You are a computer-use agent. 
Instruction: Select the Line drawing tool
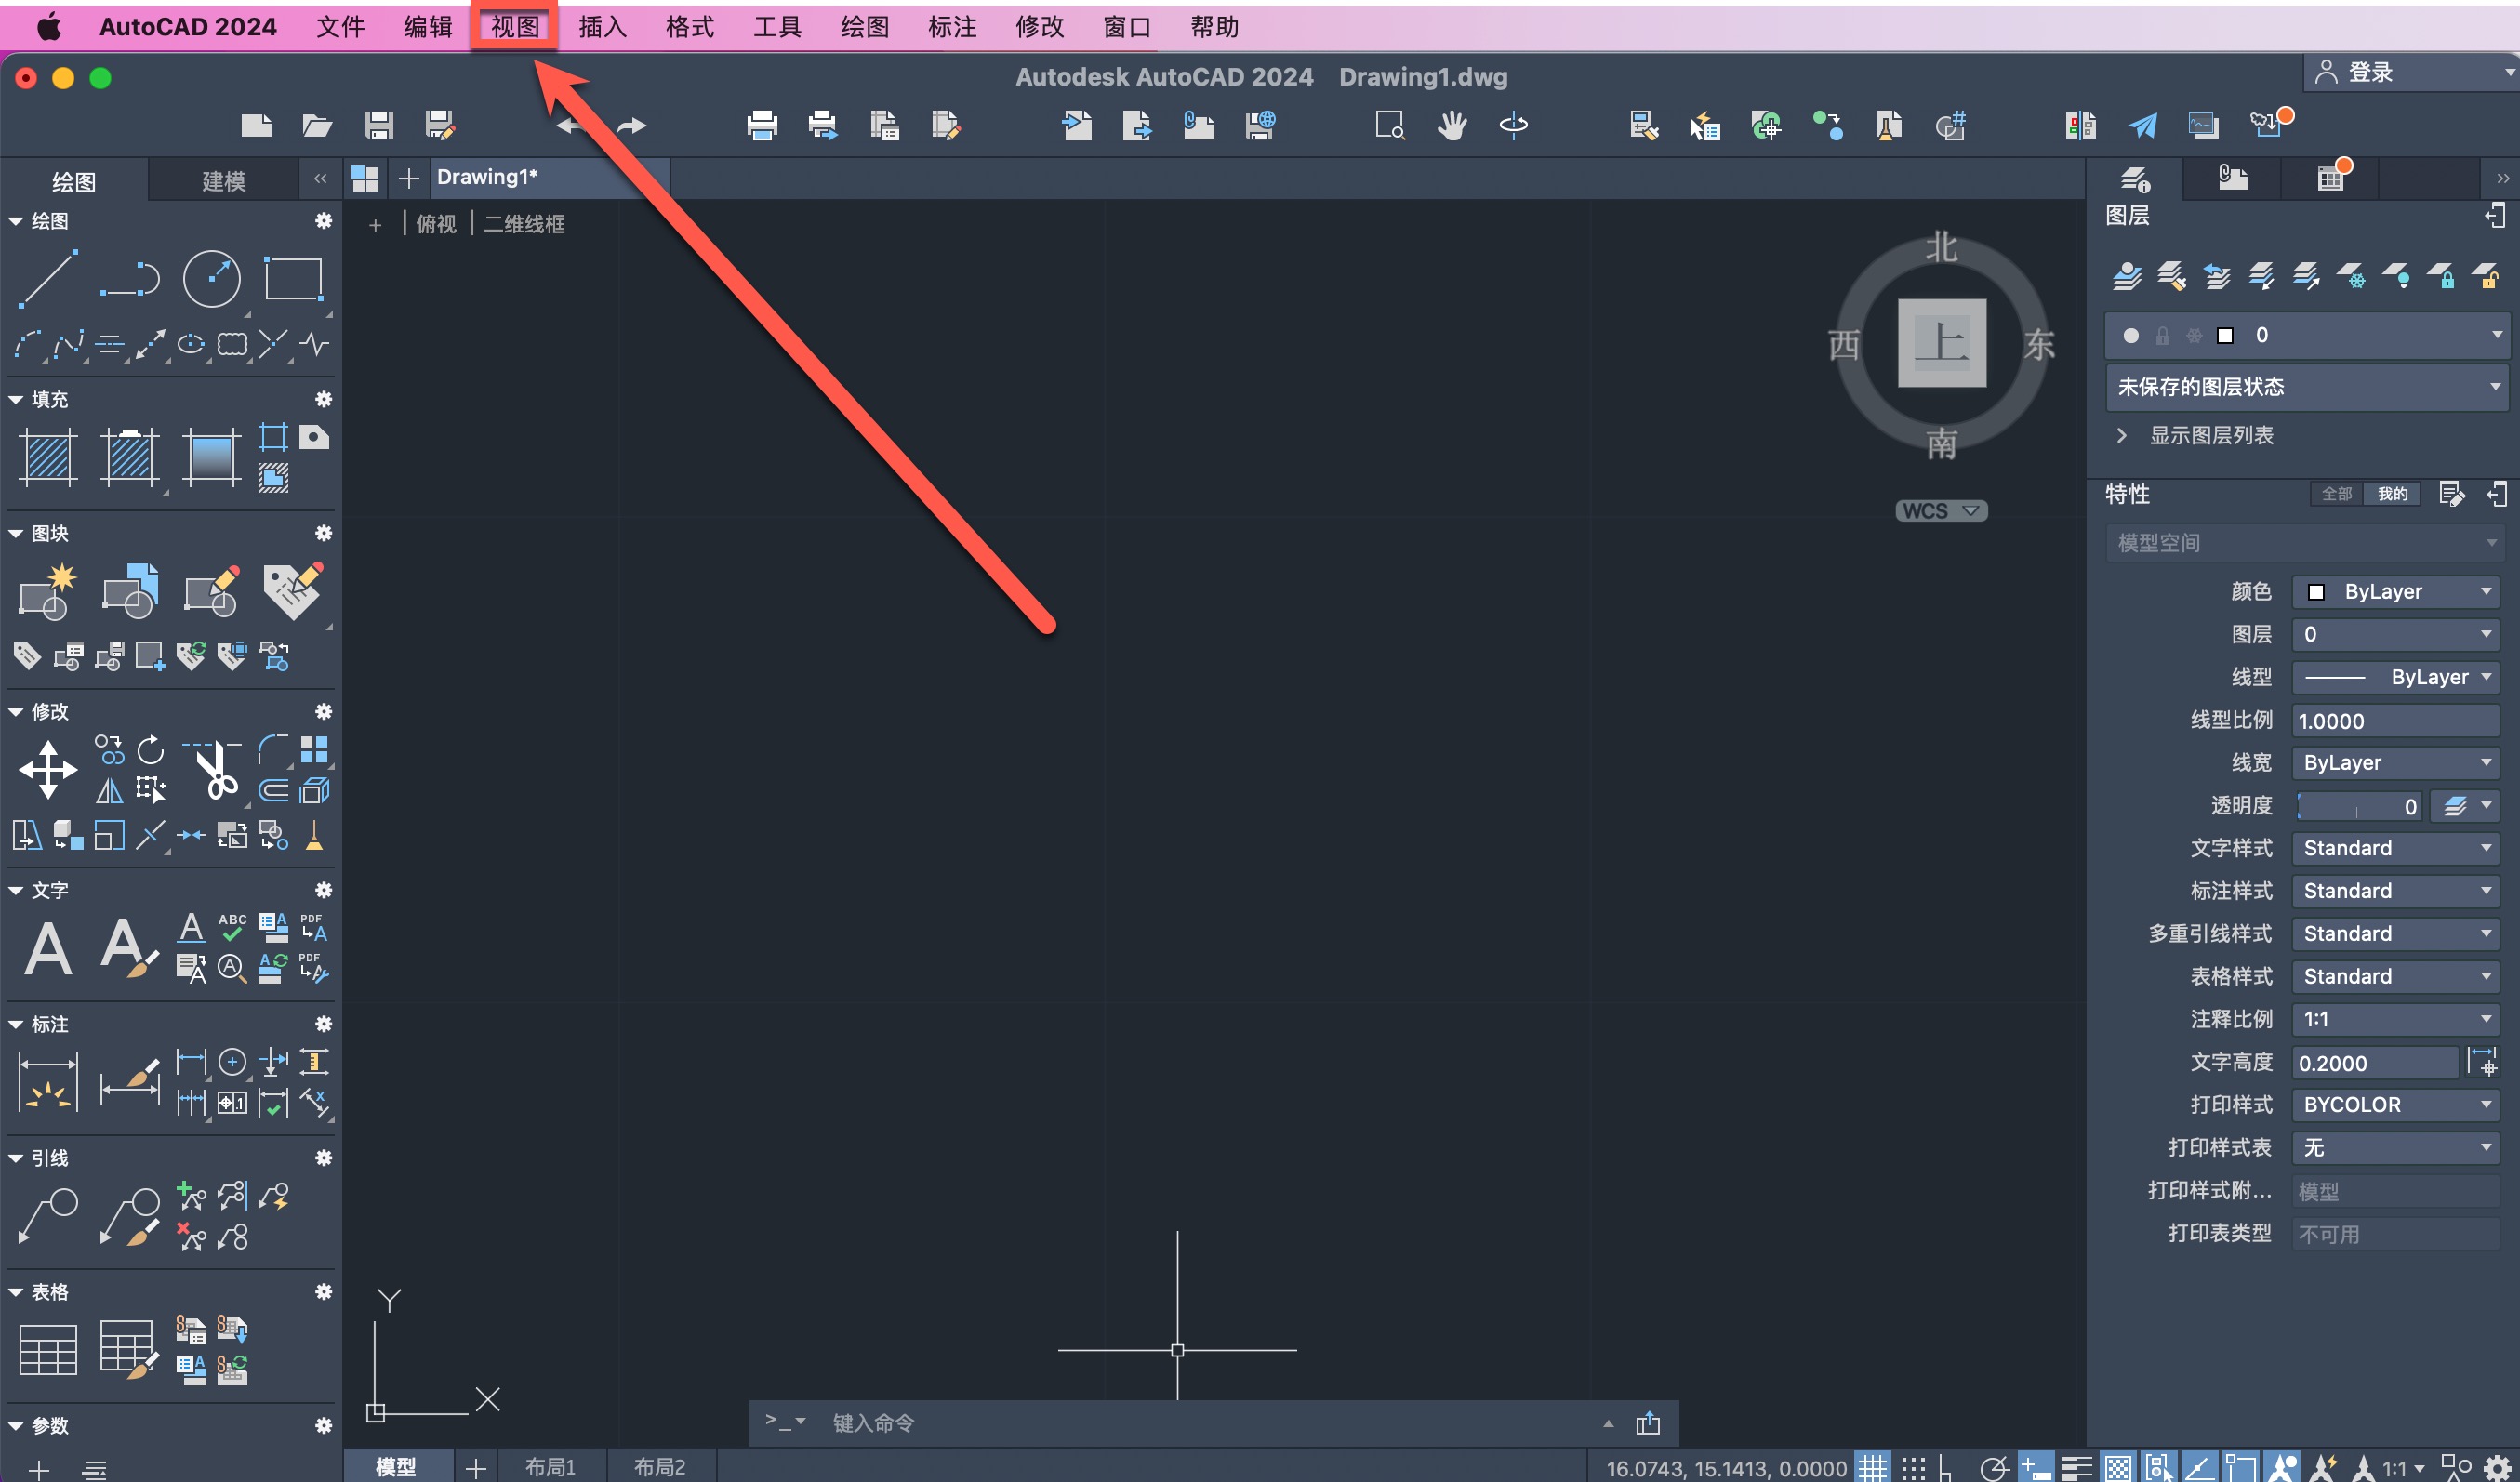pos(48,279)
